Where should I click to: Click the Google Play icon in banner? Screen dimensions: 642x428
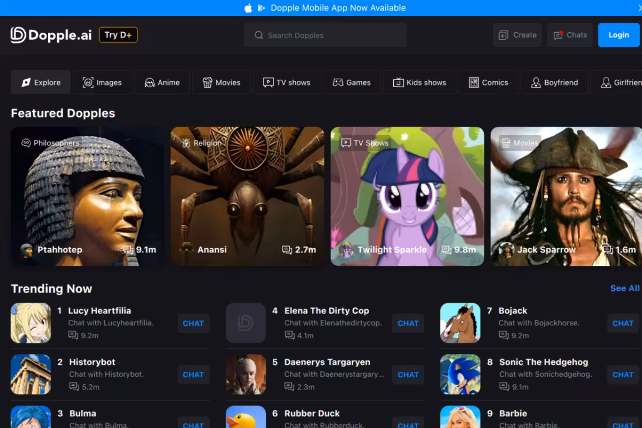click(x=262, y=8)
